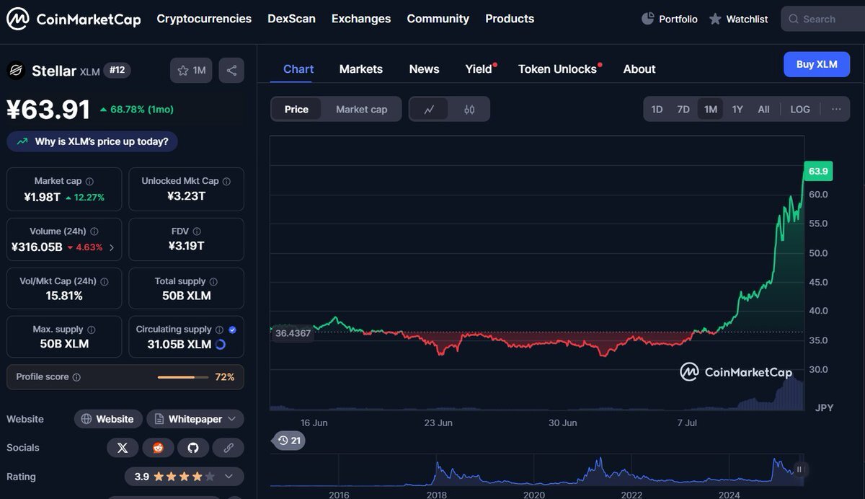865x499 pixels.
Task: Click the Profile score info icon
Action: [x=76, y=377]
